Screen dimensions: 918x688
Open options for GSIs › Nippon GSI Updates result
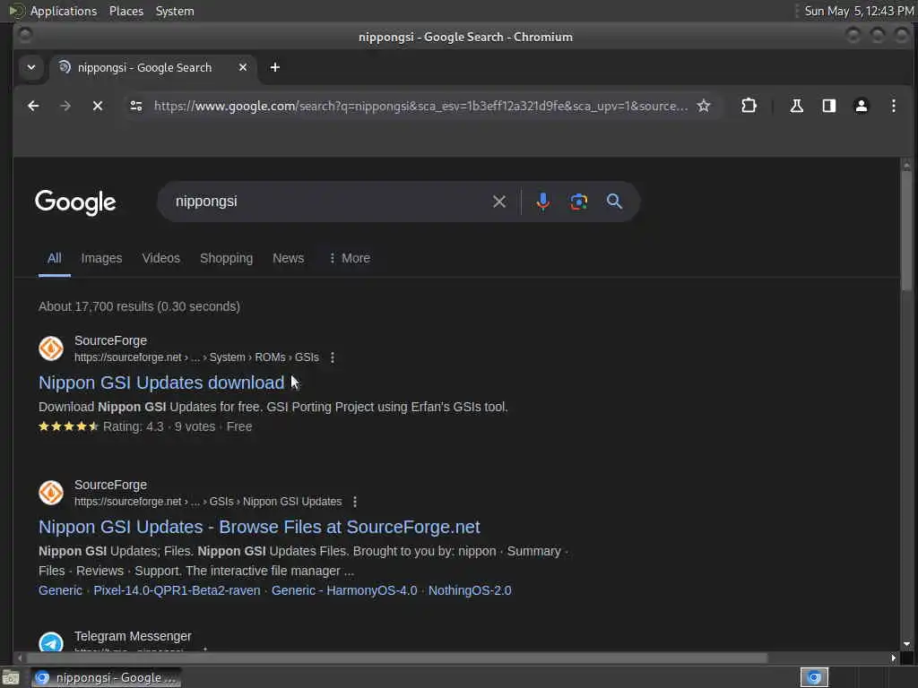coord(355,502)
